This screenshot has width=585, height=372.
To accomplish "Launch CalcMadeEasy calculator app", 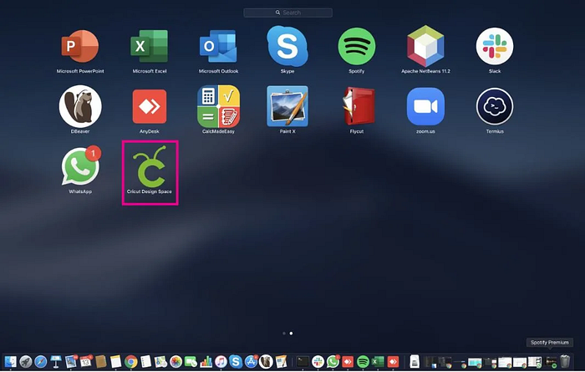I will click(x=218, y=106).
